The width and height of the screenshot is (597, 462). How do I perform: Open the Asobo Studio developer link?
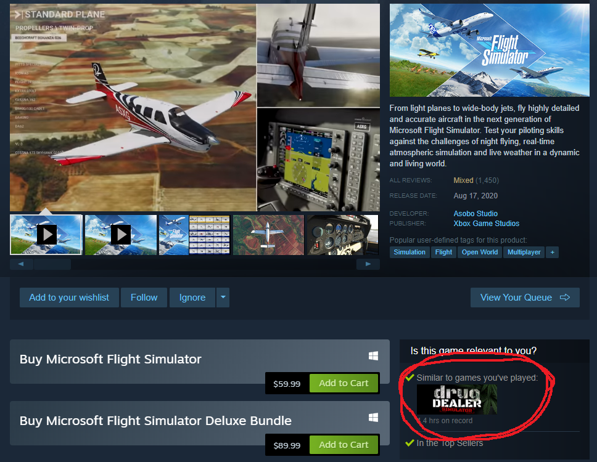(x=476, y=214)
